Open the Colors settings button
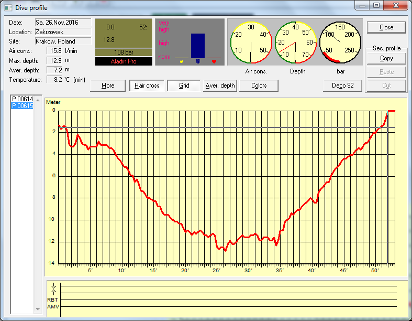Screen dimensions: 412x321 (x=259, y=85)
